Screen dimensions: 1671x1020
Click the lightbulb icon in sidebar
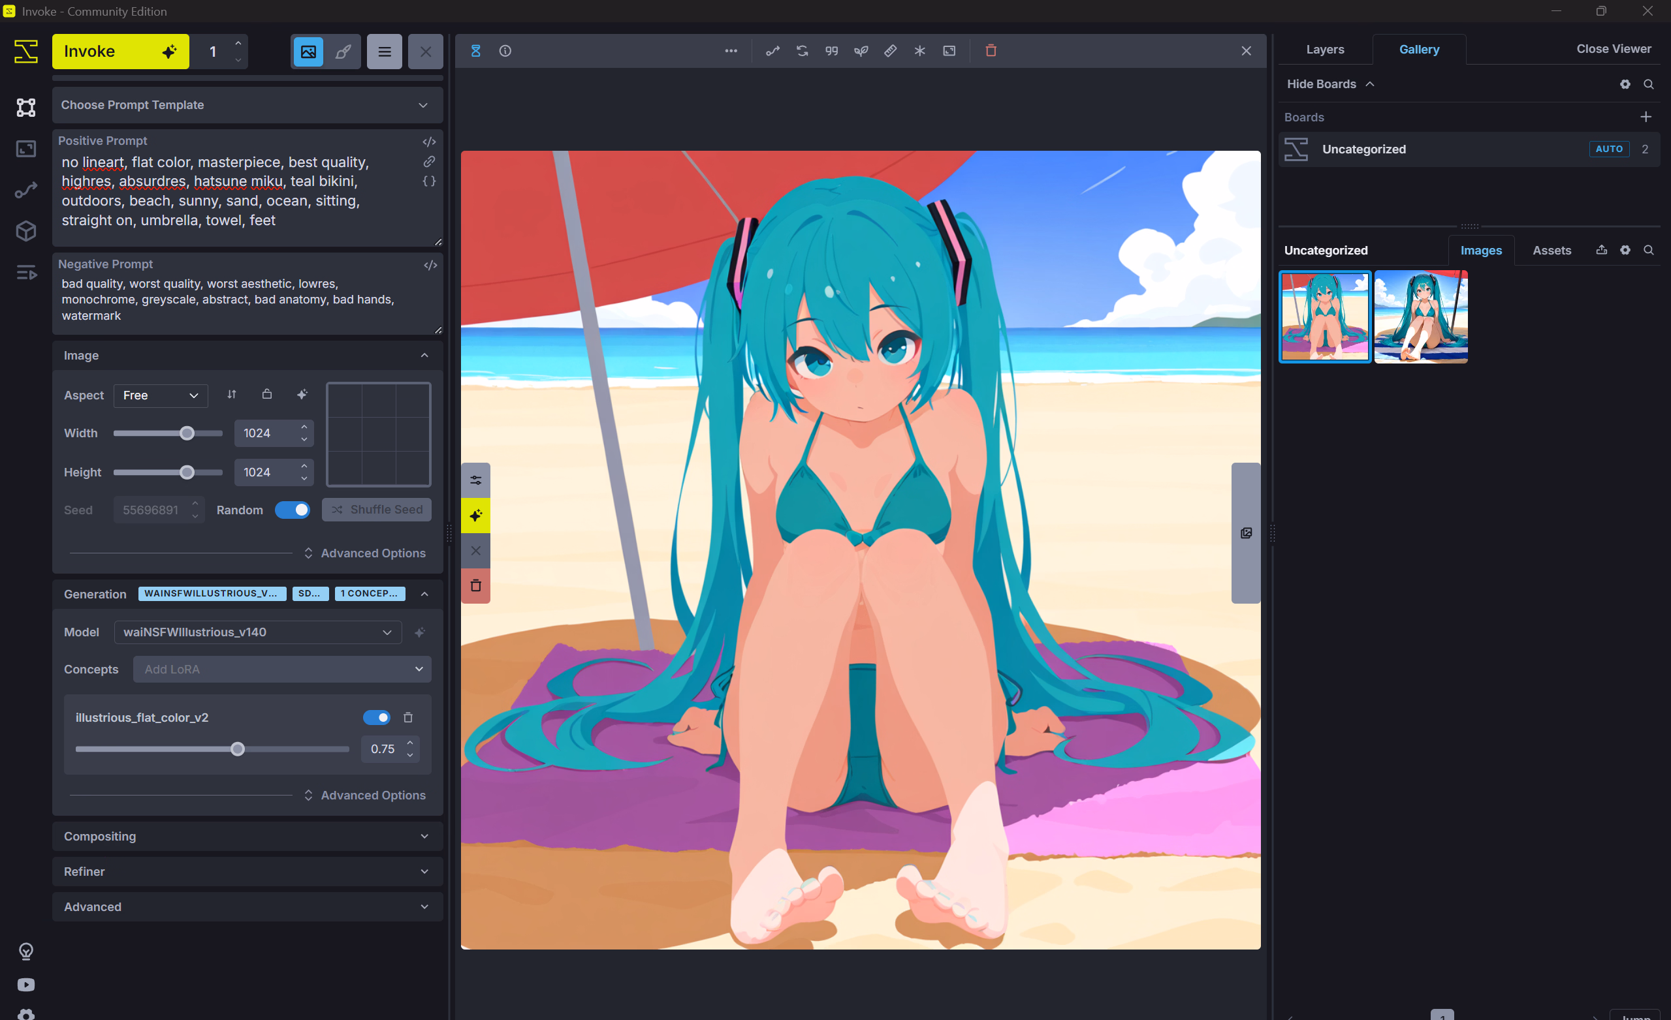pos(25,951)
